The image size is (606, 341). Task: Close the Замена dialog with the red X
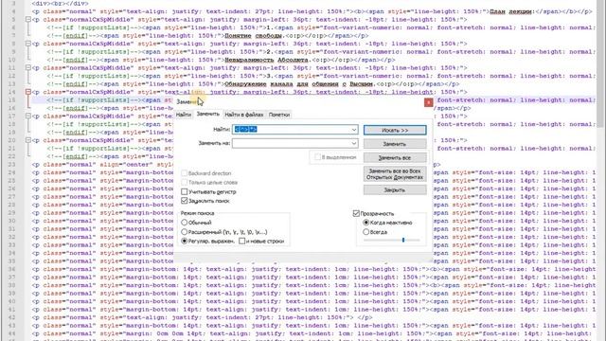coord(428,102)
